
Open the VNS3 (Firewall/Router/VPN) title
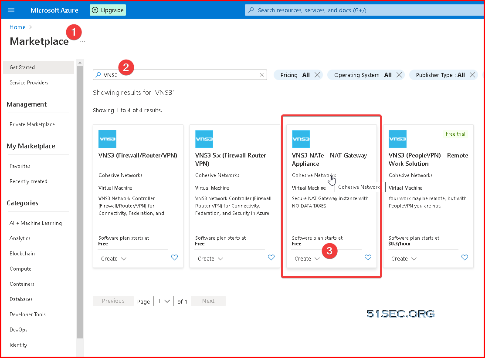click(138, 155)
